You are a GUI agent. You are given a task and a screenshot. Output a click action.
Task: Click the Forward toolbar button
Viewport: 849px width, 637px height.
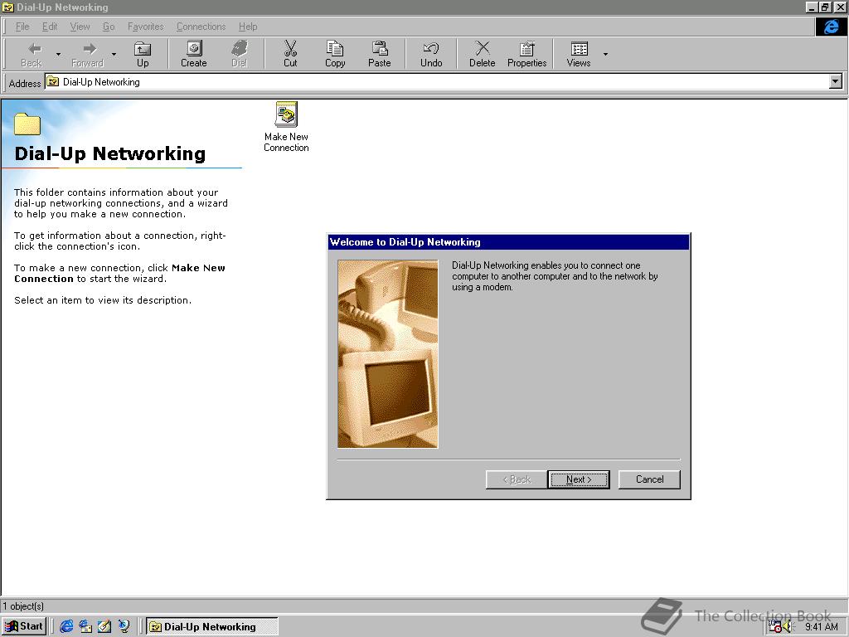[x=87, y=54]
